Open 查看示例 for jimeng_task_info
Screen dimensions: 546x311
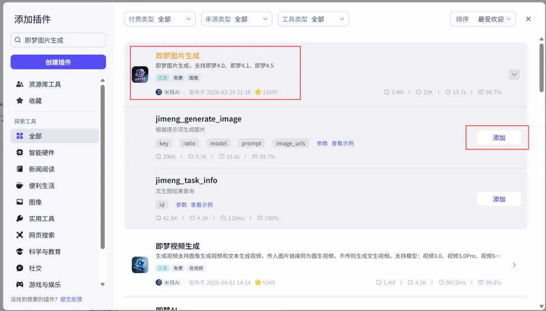tap(202, 205)
